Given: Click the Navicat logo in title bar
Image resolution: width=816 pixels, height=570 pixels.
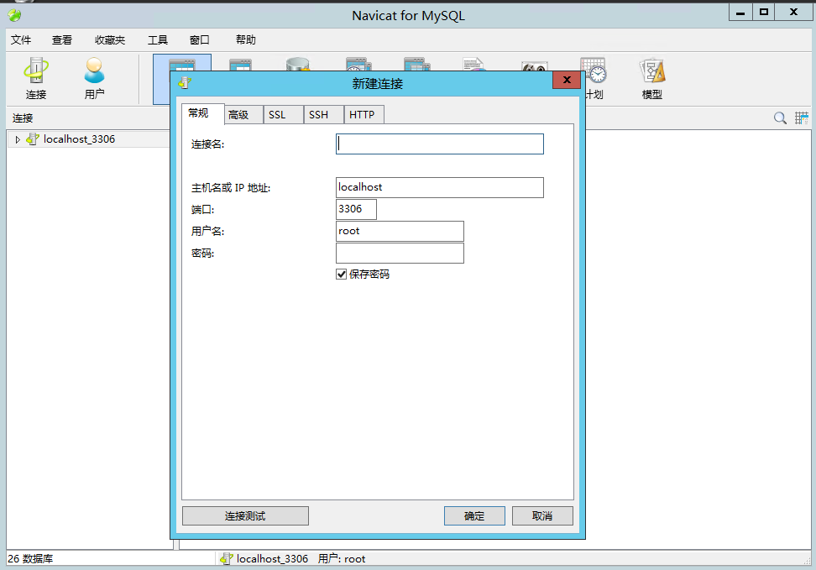Looking at the screenshot, I should point(14,16).
